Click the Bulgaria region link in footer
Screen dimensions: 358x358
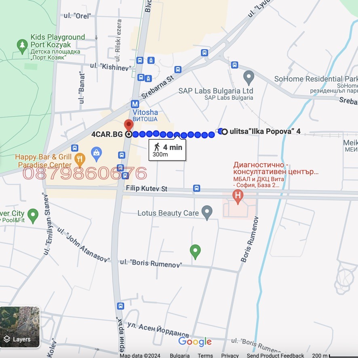point(179,355)
